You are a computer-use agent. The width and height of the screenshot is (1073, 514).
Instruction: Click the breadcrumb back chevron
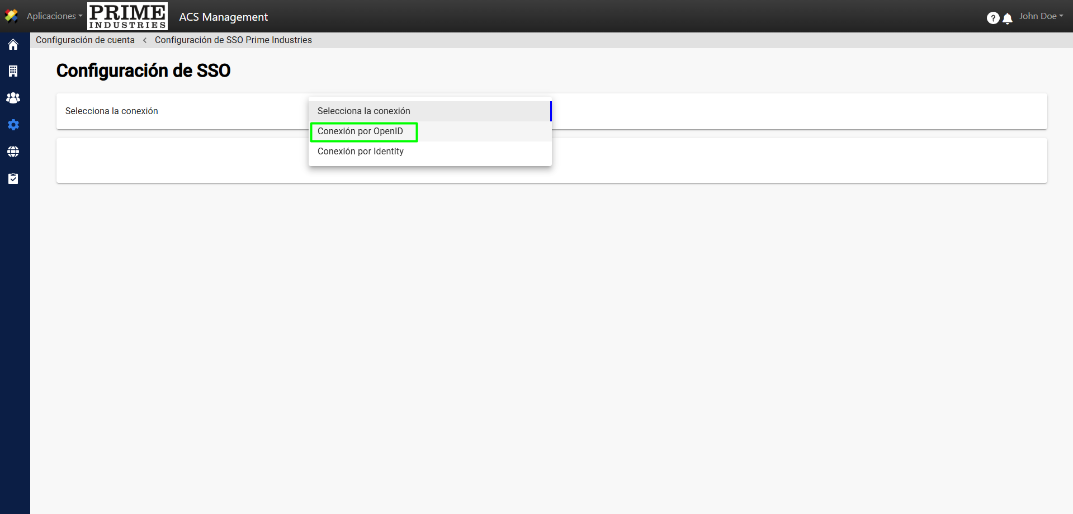coord(145,40)
